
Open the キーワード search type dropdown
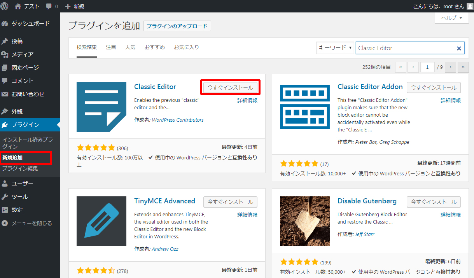[335, 48]
